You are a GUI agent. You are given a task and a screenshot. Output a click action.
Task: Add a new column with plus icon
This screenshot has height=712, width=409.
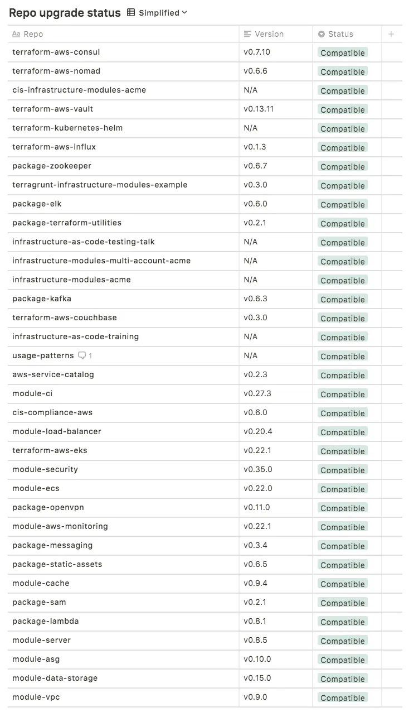(391, 34)
